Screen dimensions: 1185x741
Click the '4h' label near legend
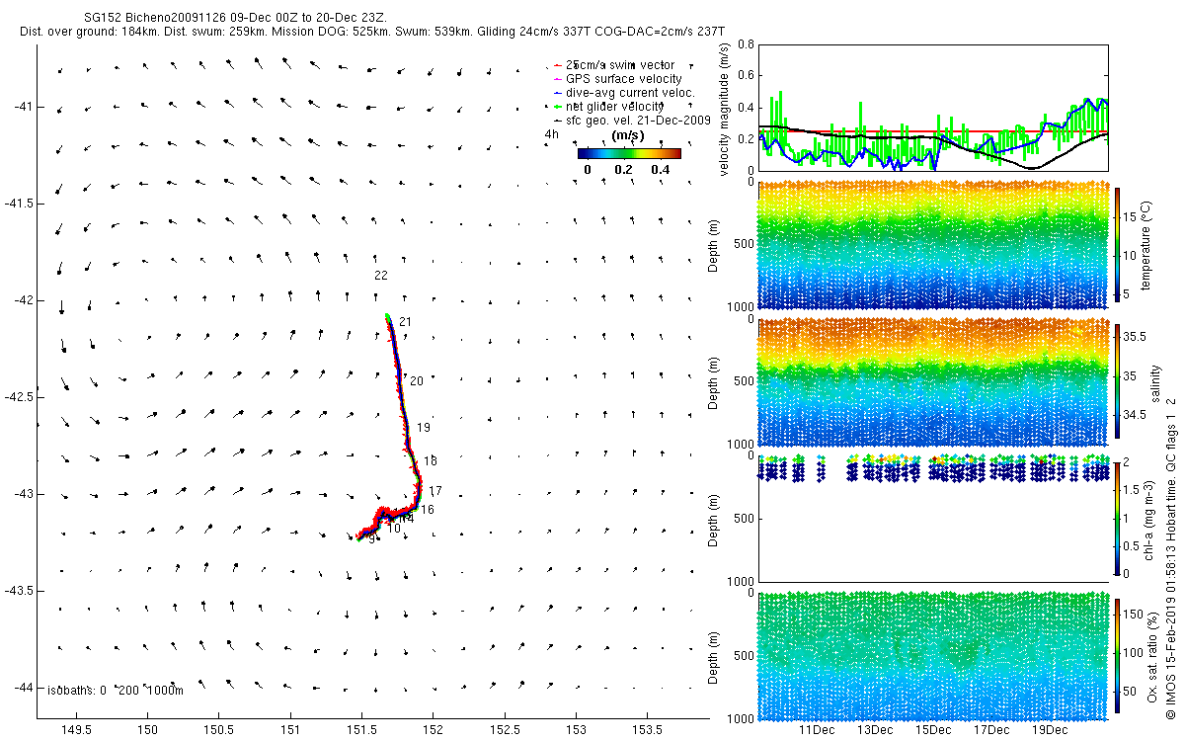coord(551,133)
